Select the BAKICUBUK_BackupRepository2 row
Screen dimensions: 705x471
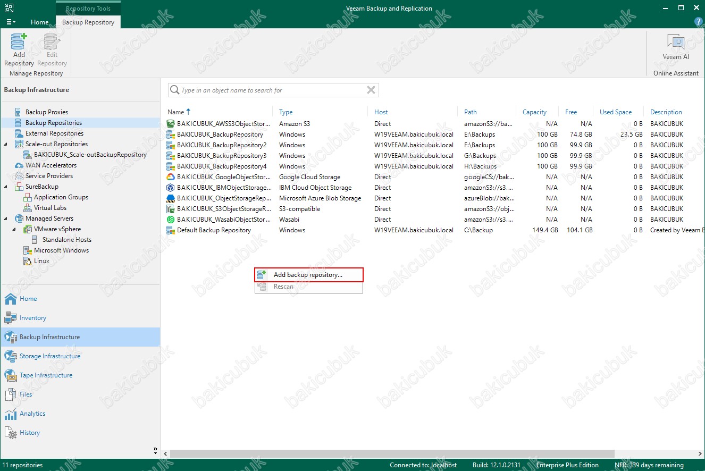coord(435,145)
